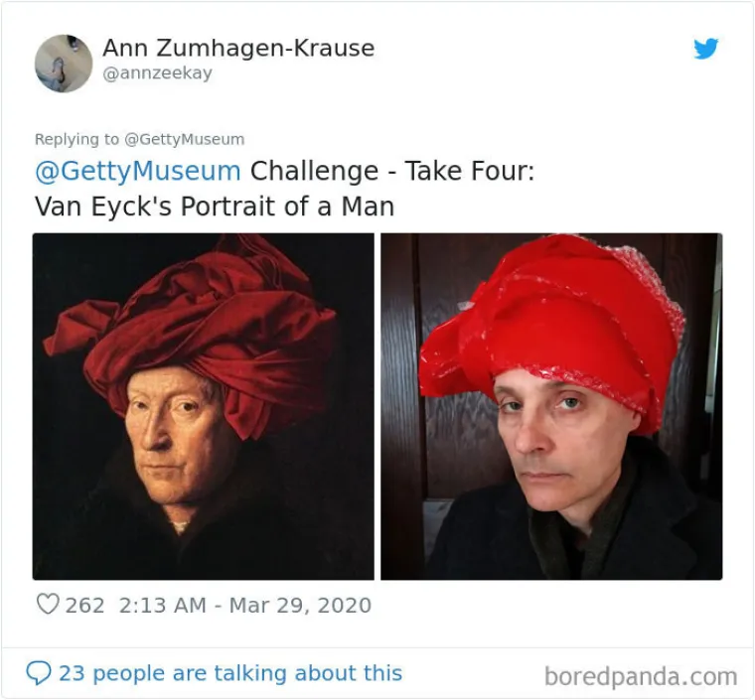Open the 2:13 AM timestamp
The height and width of the screenshot is (700, 755).
tap(162, 606)
